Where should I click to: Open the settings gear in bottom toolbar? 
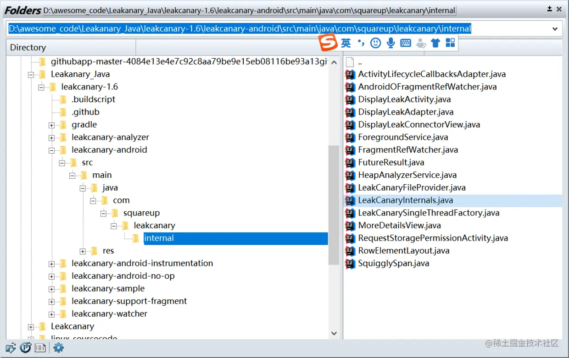[x=58, y=348]
